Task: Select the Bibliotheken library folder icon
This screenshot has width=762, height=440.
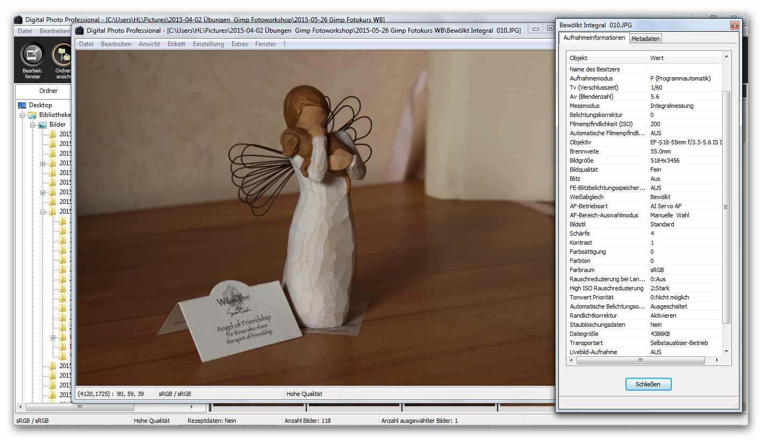Action: 32,115
